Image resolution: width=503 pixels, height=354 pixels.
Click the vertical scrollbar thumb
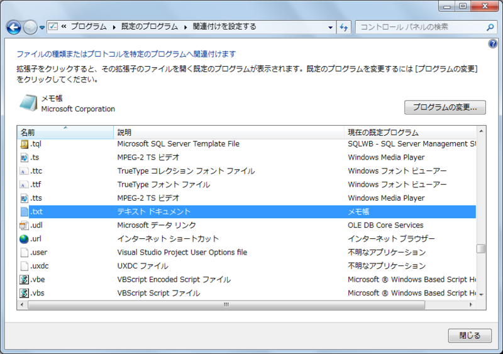[x=481, y=249]
